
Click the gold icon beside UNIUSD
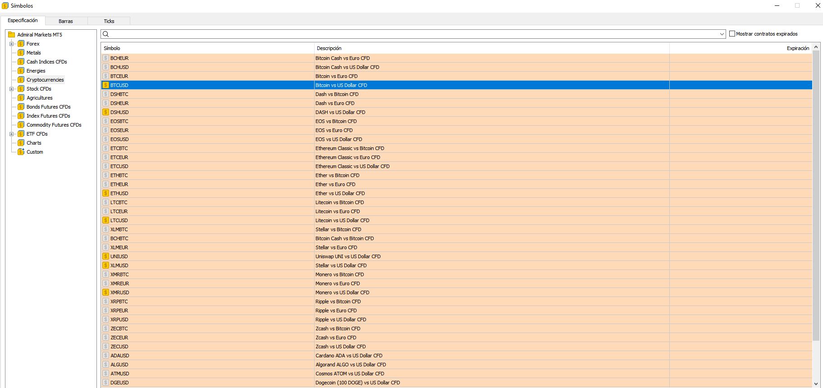pos(106,256)
